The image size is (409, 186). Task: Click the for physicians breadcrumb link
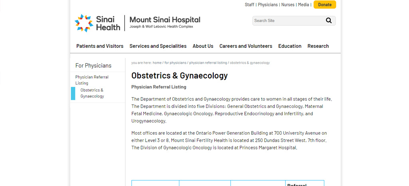pyautogui.click(x=175, y=63)
